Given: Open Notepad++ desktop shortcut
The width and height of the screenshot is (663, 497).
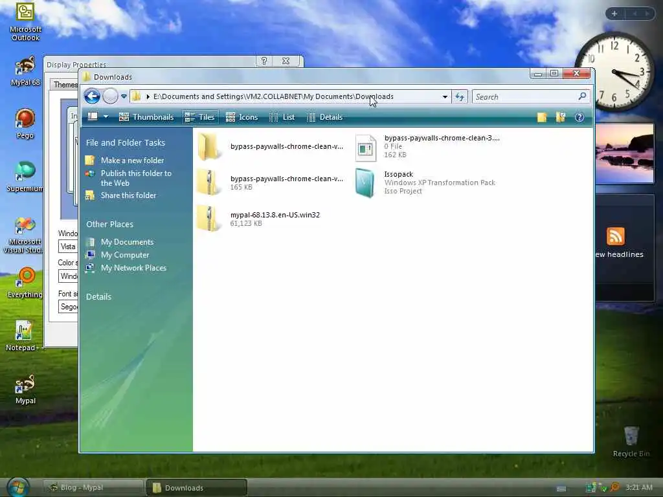Looking at the screenshot, I should coord(24,336).
